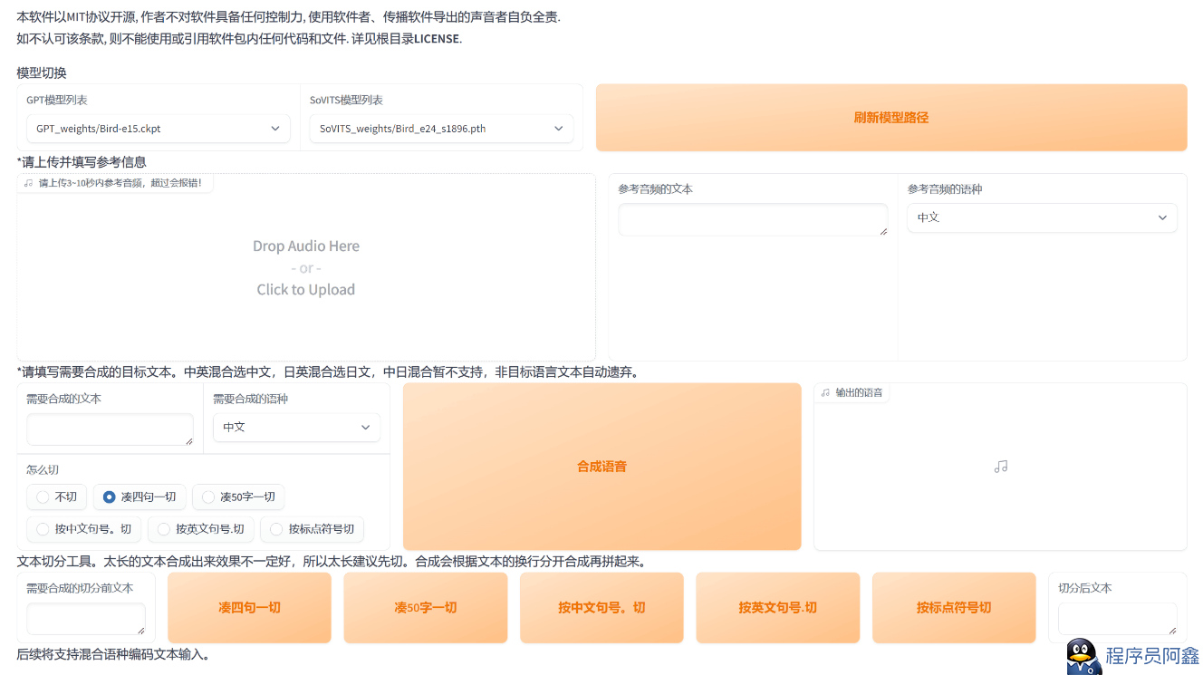Click the orange 凑四句一切 split button
This screenshot has height=675, width=1203.
pyautogui.click(x=249, y=608)
